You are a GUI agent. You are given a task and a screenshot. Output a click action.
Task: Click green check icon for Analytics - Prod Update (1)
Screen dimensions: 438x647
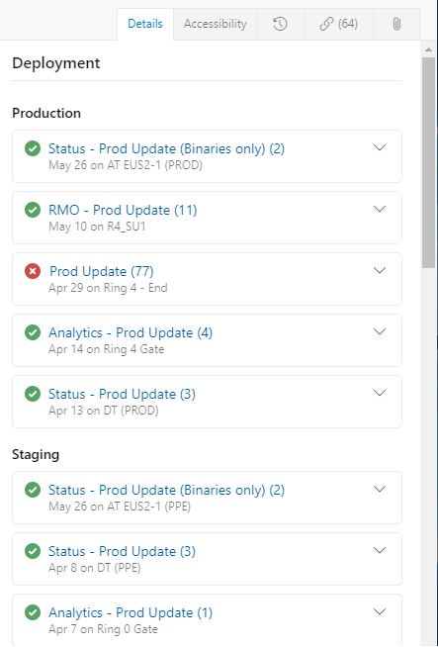33,612
